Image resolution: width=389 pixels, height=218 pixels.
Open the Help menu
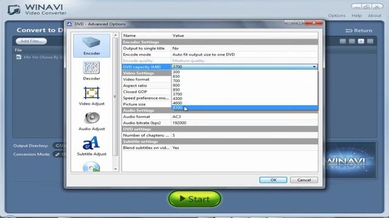357,16
